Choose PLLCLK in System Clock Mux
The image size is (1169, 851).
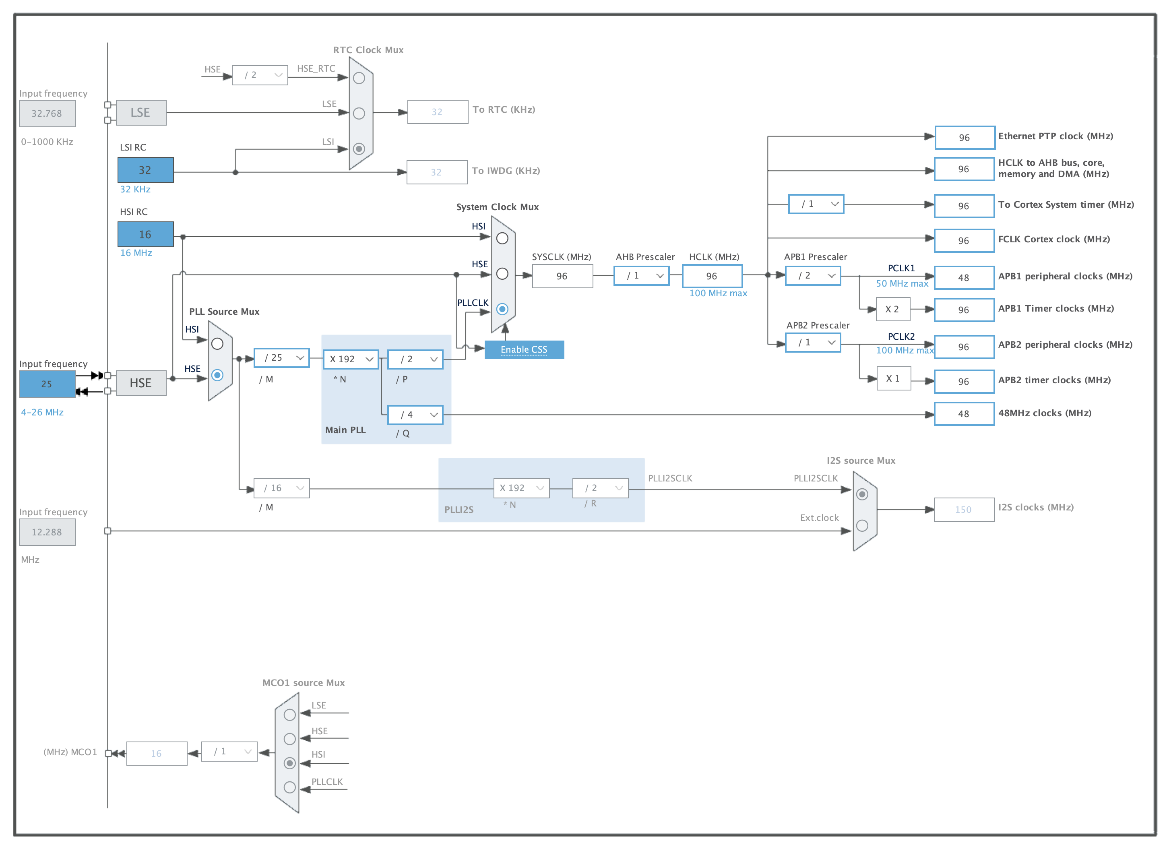click(x=502, y=309)
